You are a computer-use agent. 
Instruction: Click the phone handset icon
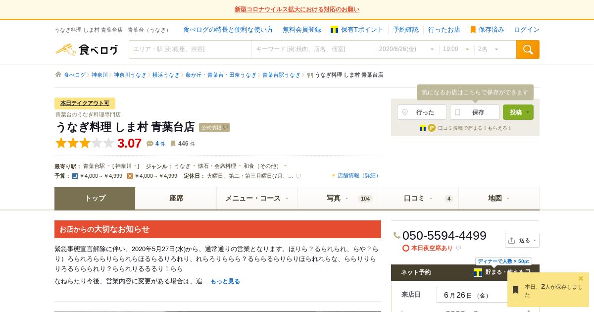[397, 236]
